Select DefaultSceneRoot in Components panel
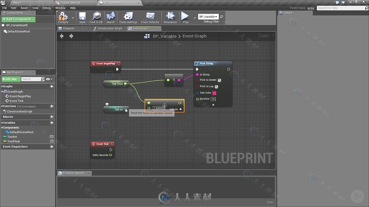The image size is (369, 207). 19,32
